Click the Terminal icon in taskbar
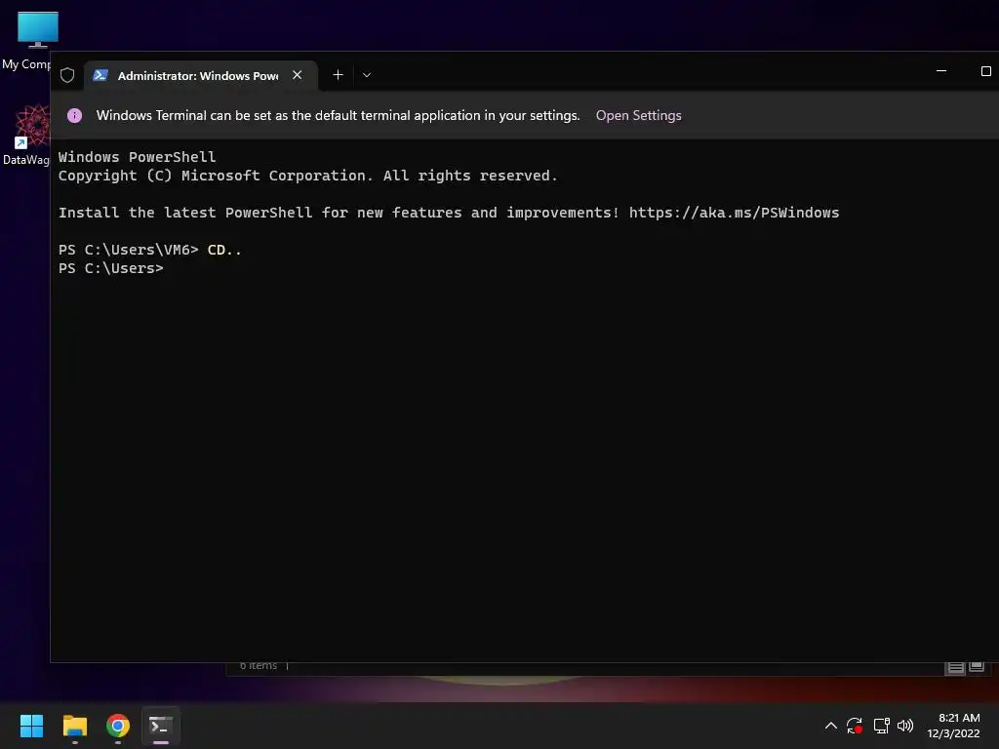 (161, 726)
